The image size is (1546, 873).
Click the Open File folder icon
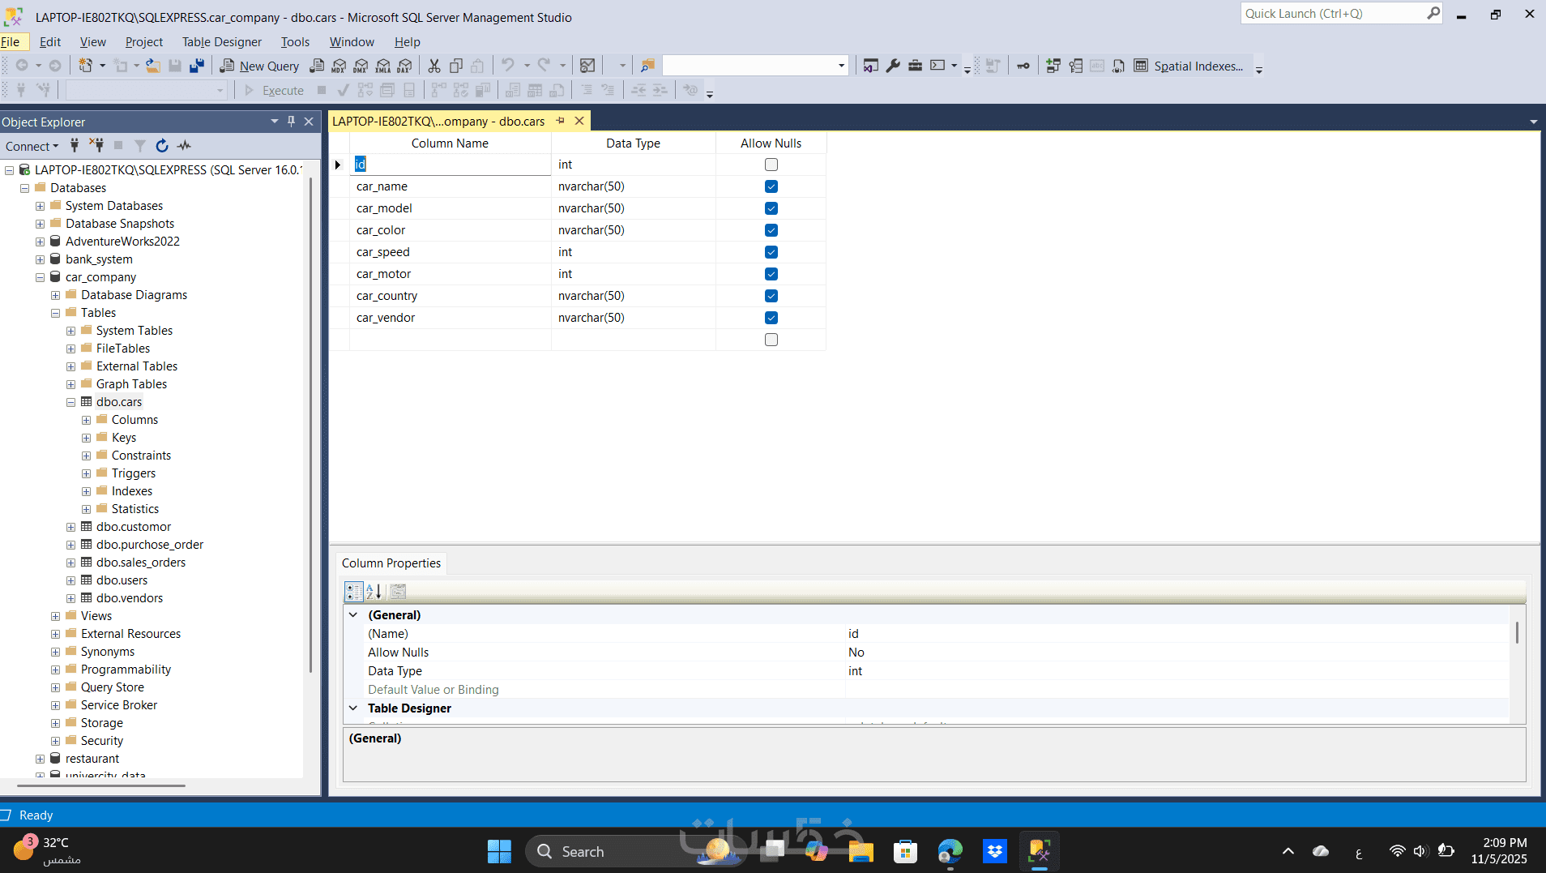click(x=152, y=66)
